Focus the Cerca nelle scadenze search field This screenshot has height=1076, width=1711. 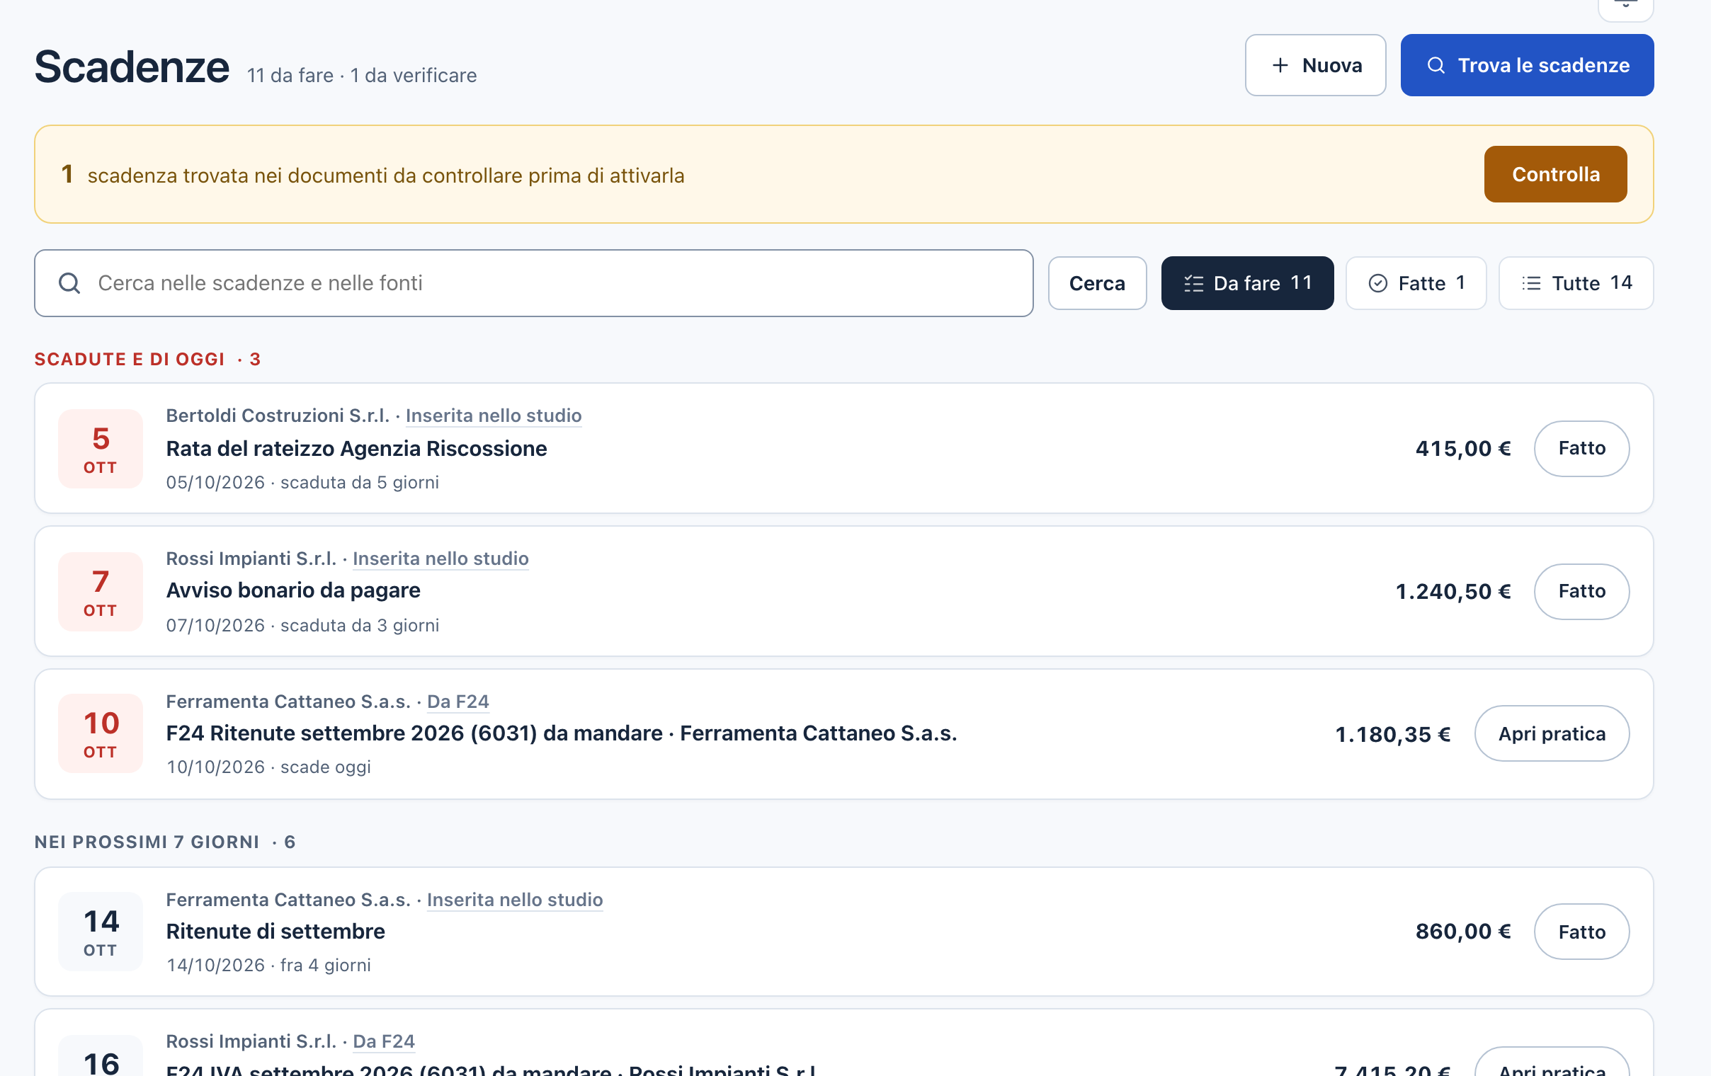tap(533, 283)
